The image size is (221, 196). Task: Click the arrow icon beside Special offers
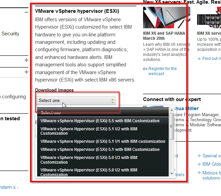(199, 156)
